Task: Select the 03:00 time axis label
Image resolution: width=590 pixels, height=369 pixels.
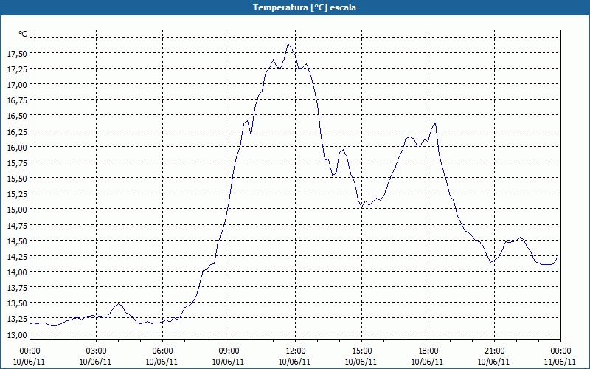Action: coord(96,351)
